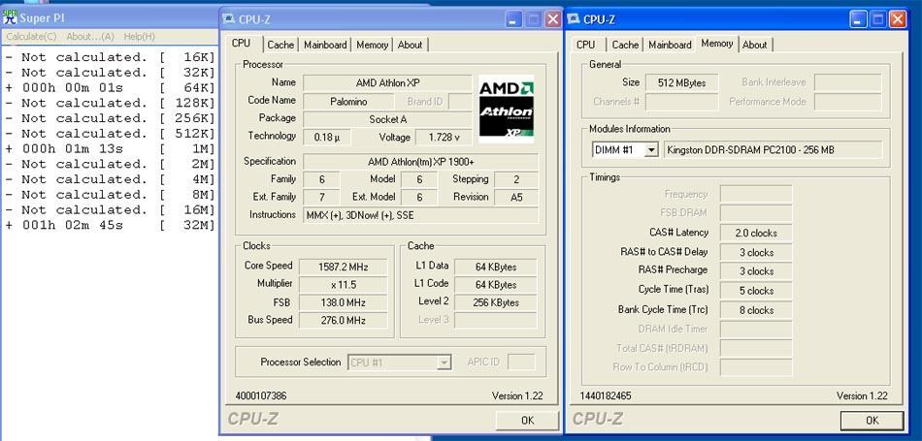Screen dimensions: 922x441
Task: Click the Super PI 64K result row
Action: coord(111,88)
